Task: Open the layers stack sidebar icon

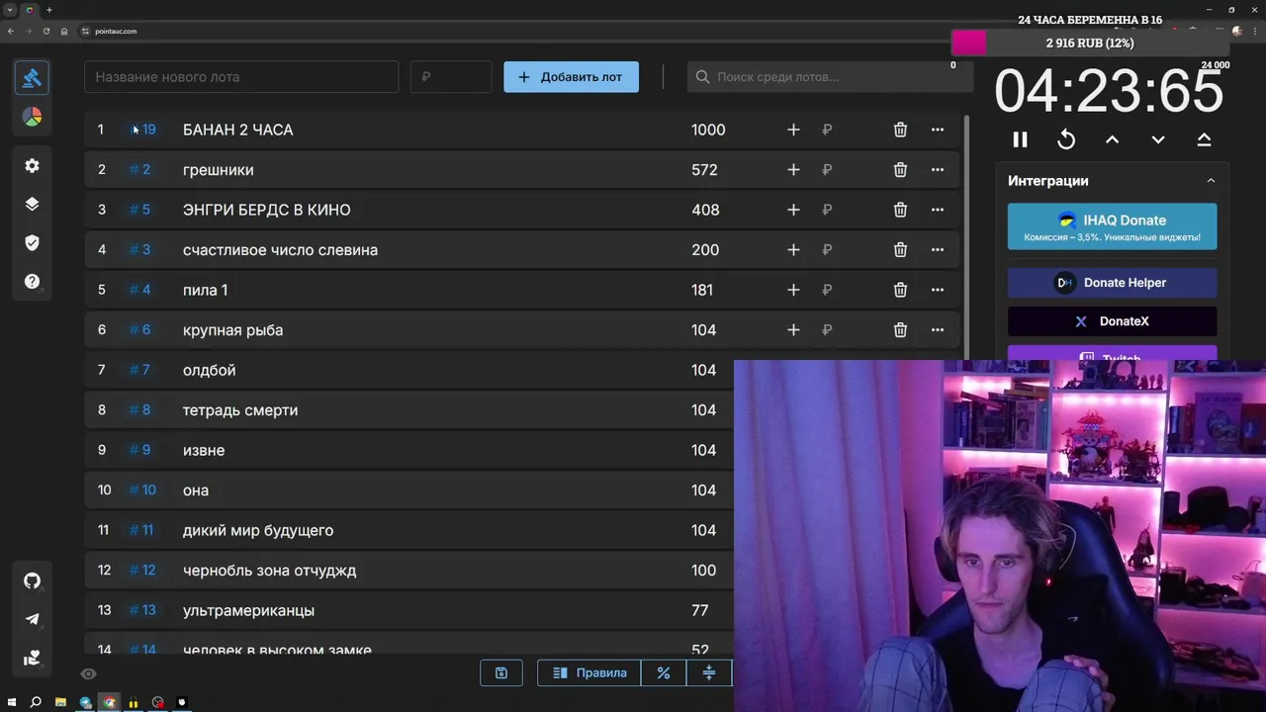Action: tap(32, 204)
